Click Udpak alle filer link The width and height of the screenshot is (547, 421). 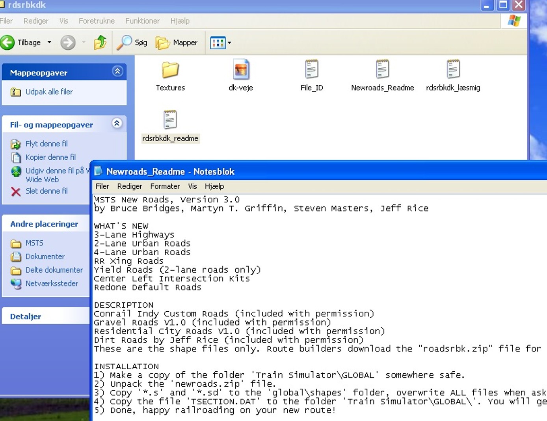tap(49, 92)
